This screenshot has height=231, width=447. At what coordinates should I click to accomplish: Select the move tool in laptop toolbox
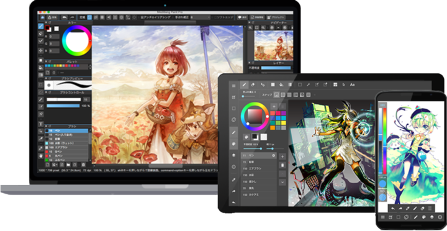pyautogui.click(x=41, y=50)
